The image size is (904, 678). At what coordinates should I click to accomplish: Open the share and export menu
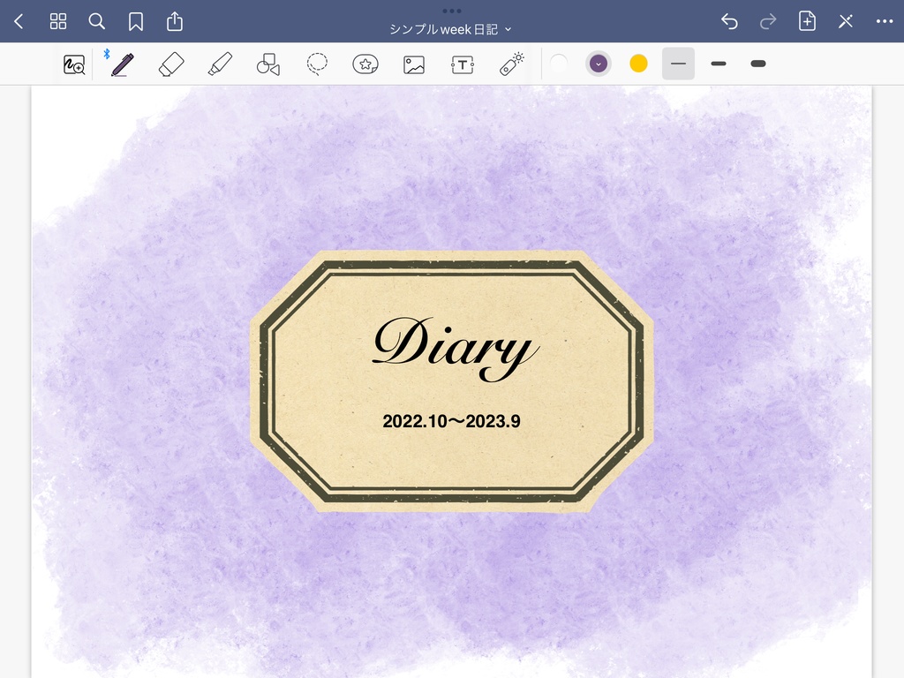[175, 21]
